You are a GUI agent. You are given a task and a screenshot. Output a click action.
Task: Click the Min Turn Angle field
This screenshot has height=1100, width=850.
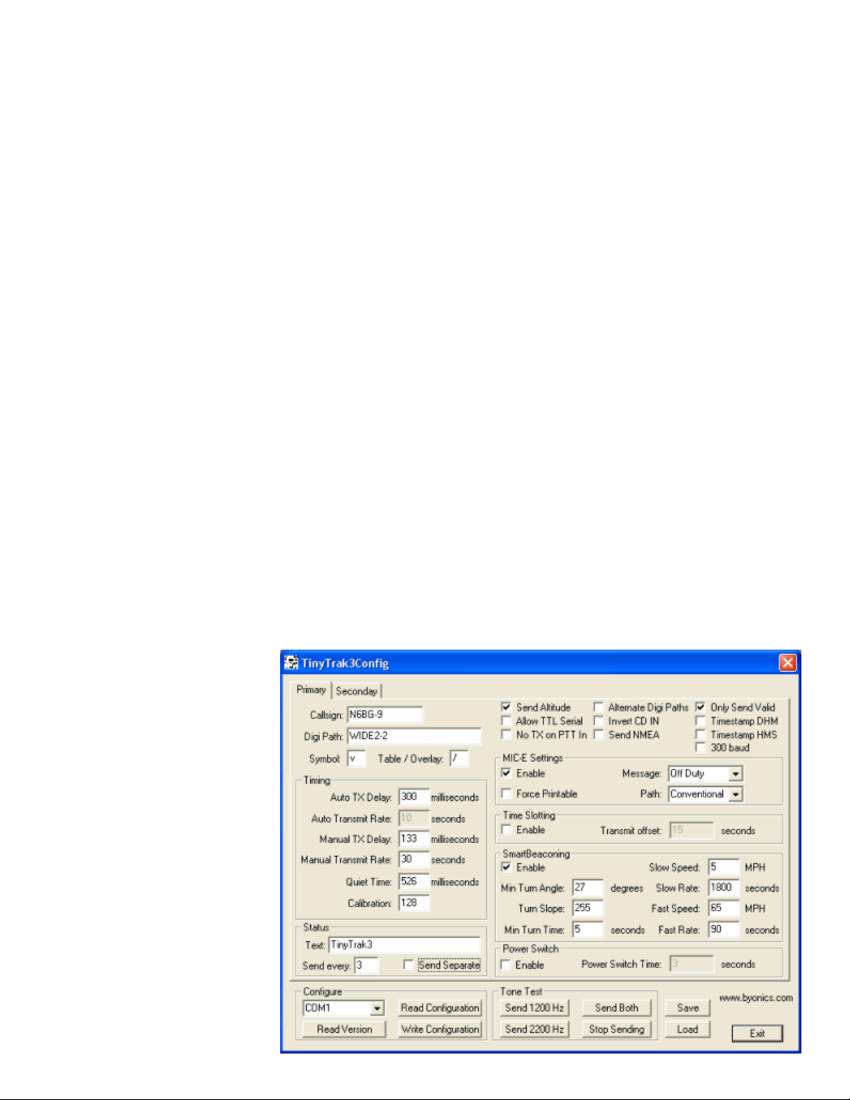pos(588,888)
